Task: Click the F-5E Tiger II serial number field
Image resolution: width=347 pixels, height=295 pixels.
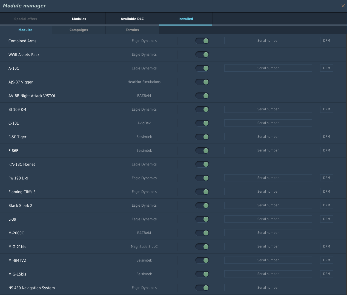Action: (x=268, y=137)
